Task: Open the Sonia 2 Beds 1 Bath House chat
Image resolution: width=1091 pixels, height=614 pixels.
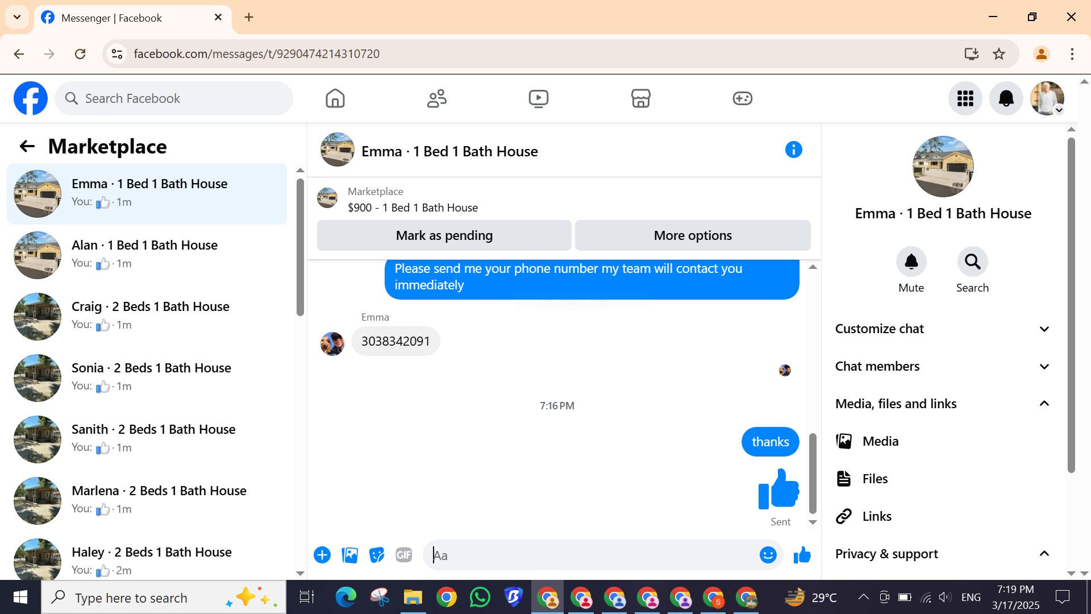Action: click(x=147, y=378)
